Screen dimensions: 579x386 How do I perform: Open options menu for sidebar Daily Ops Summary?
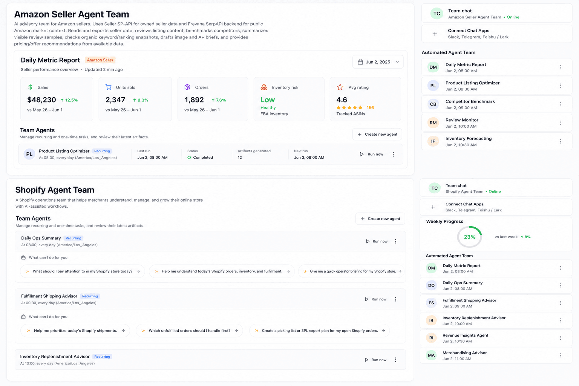pyautogui.click(x=561, y=286)
